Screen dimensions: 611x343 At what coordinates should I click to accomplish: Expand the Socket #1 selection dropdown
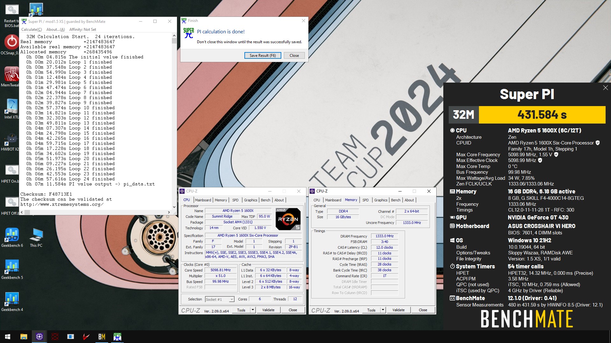point(231,299)
